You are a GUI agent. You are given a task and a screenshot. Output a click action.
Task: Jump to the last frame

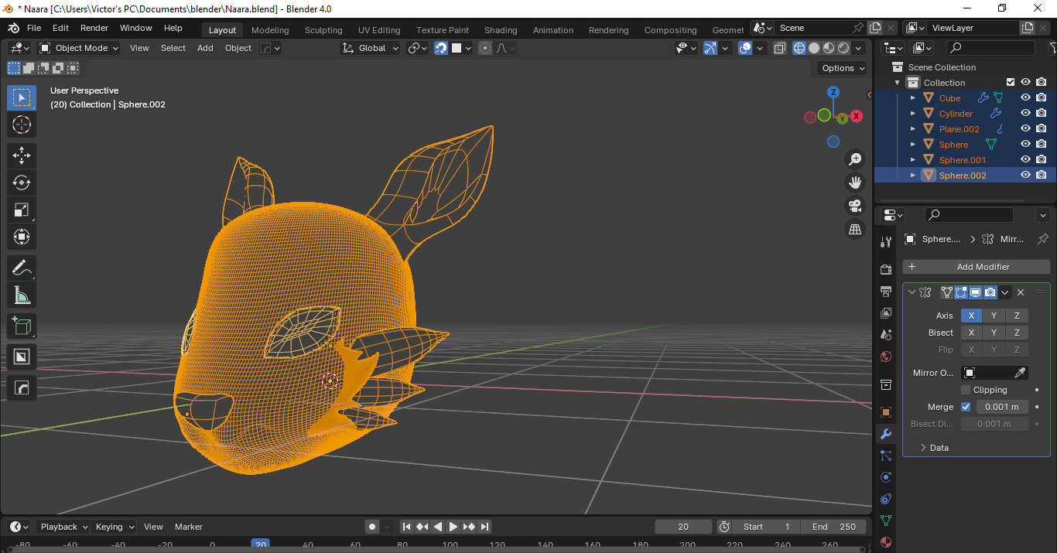pos(484,527)
